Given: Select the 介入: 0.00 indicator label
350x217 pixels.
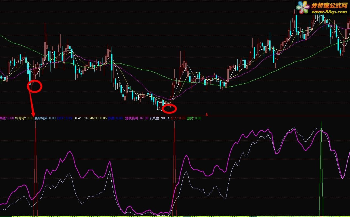Looking at the screenshot, I should (x=178, y=118).
